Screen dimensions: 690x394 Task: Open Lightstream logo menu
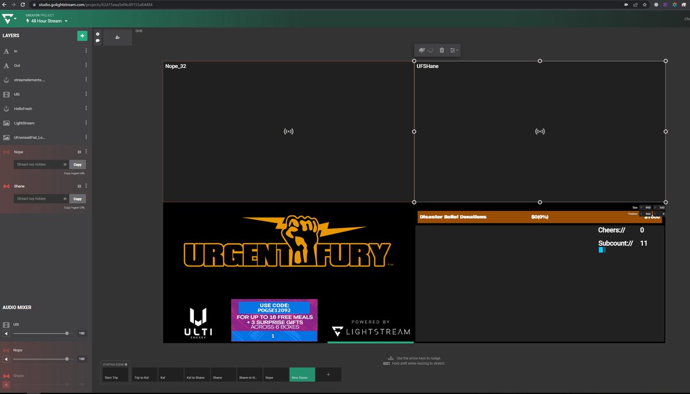pos(9,18)
